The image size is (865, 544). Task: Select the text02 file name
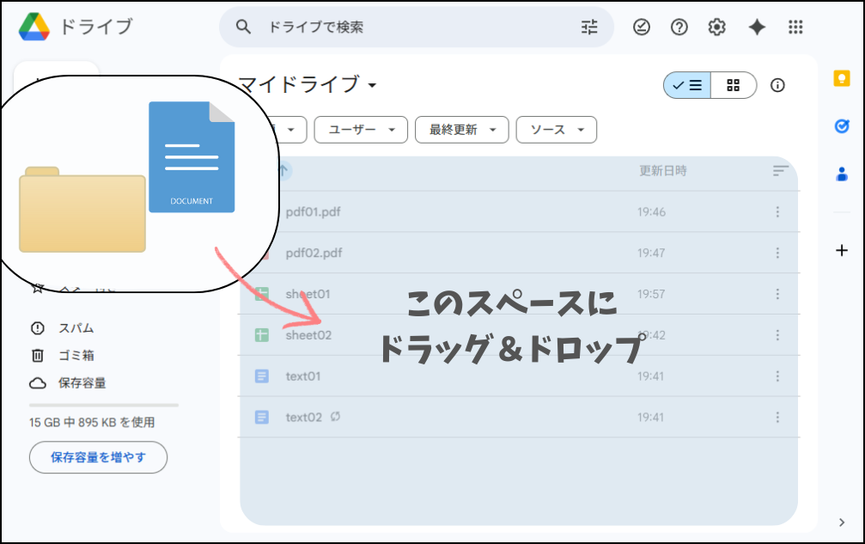point(303,417)
